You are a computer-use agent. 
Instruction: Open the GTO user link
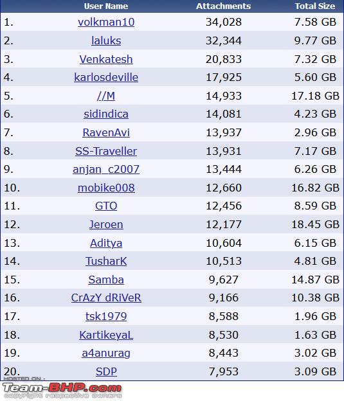pyautogui.click(x=106, y=206)
